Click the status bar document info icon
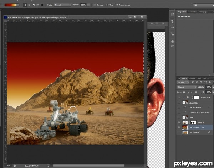The width and height of the screenshot is (214, 168). 15,166
